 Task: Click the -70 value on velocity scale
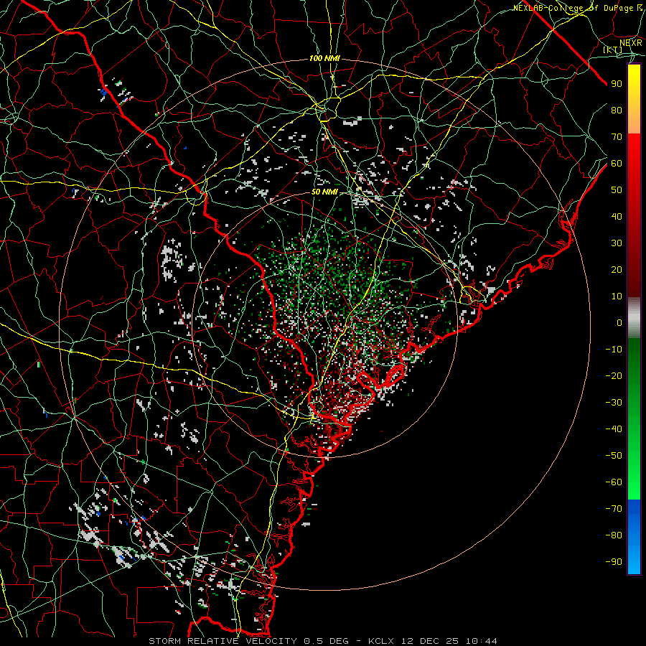pyautogui.click(x=614, y=509)
